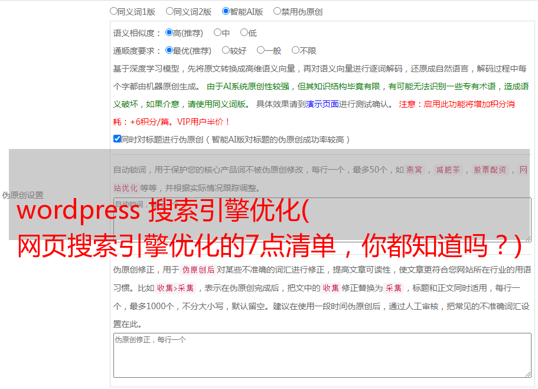Set 语义相似度 to 高(推荐)

pyautogui.click(x=169, y=33)
